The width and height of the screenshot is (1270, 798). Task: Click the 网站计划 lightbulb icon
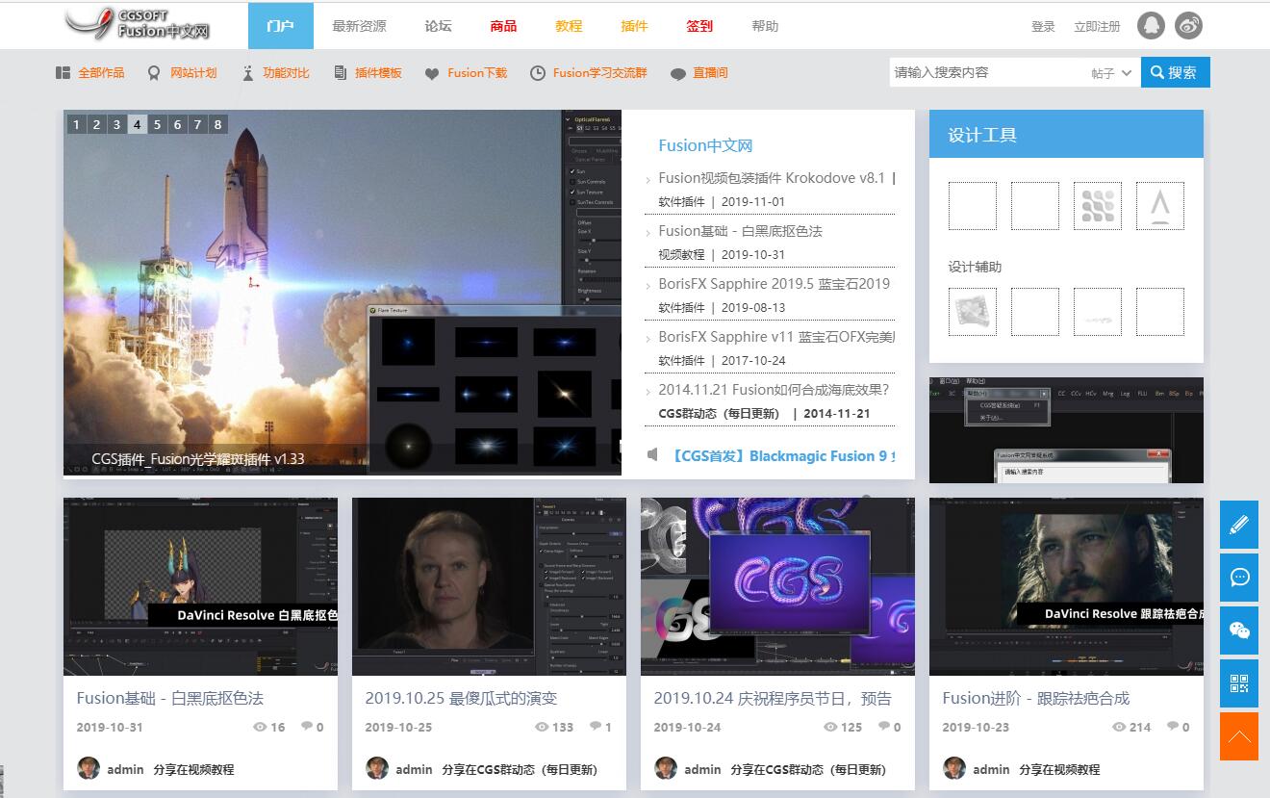coord(154,73)
